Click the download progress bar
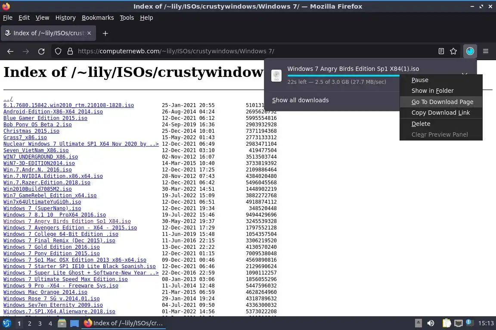 (x=343, y=76)
